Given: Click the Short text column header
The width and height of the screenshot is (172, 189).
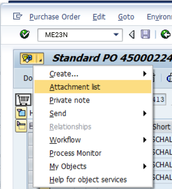Looking at the screenshot, I should pyautogui.click(x=162, y=127).
